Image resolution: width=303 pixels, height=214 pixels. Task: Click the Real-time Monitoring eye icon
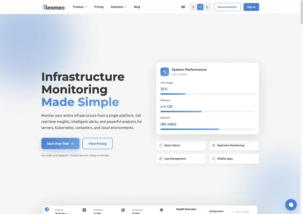click(214, 145)
